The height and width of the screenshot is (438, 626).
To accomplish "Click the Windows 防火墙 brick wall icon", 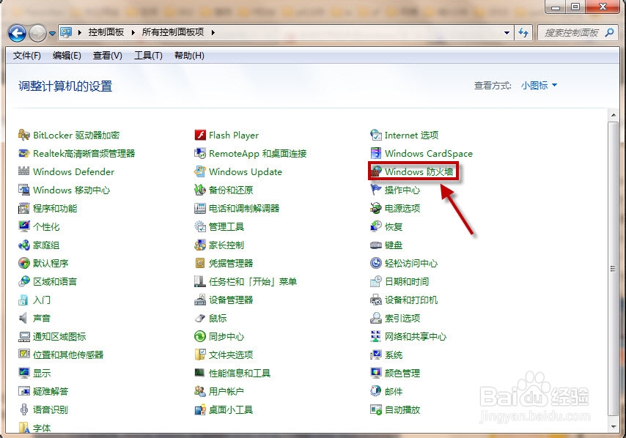I will 376,171.
